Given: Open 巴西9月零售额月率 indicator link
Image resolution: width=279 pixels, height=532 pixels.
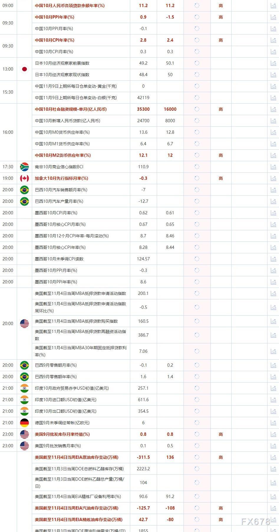Looking at the screenshot, I should point(56,365).
